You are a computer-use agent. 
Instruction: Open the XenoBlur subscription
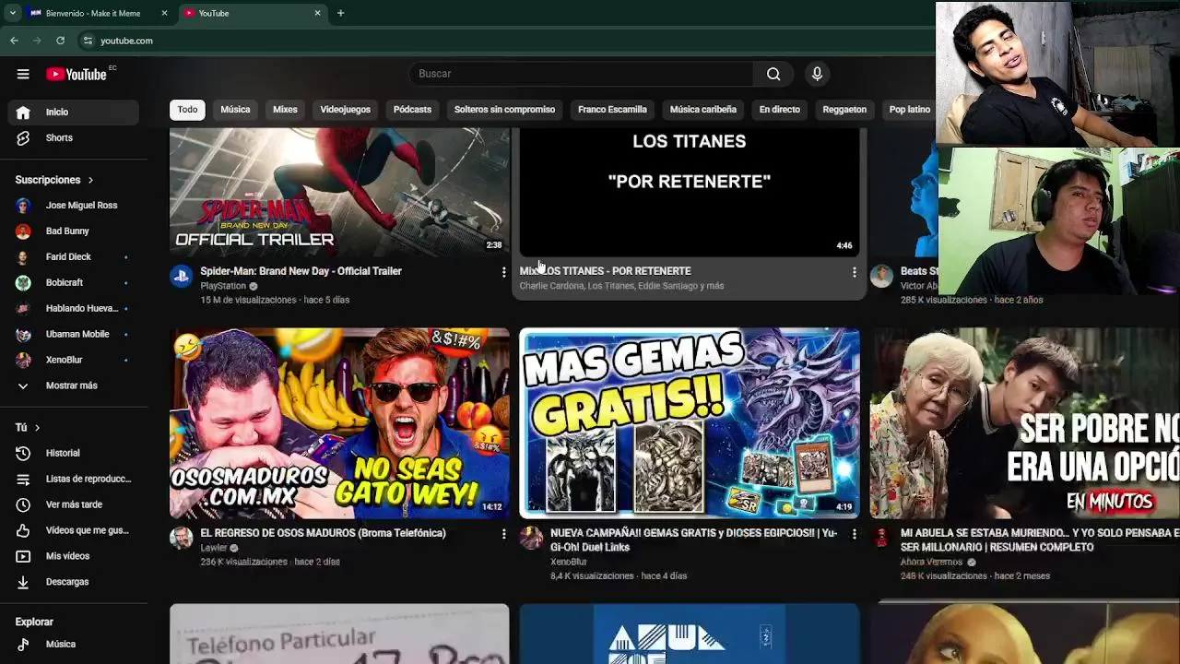click(74, 360)
